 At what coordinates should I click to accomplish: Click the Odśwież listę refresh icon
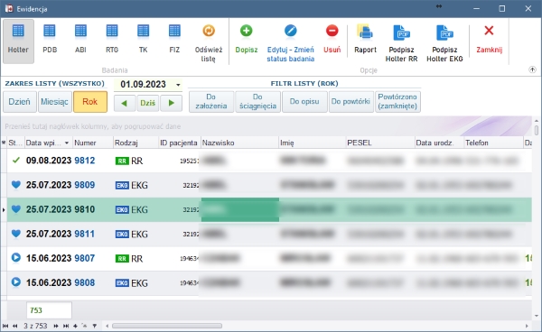[209, 31]
